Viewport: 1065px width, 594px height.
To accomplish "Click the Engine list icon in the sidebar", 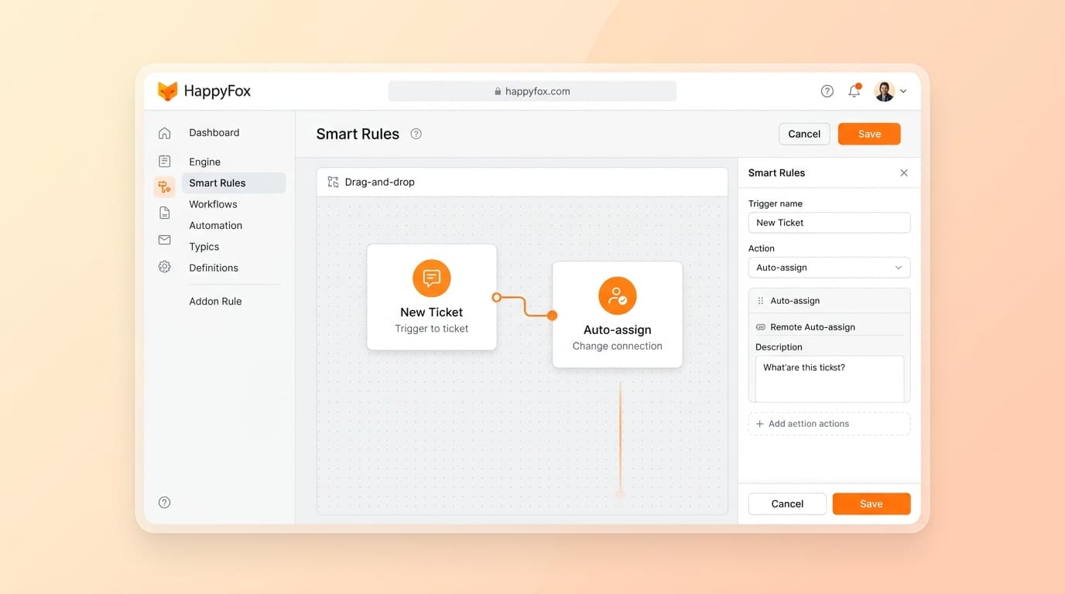I will coord(164,161).
